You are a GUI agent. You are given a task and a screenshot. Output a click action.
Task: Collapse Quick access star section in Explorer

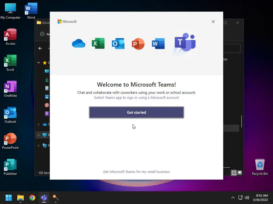coord(38,63)
